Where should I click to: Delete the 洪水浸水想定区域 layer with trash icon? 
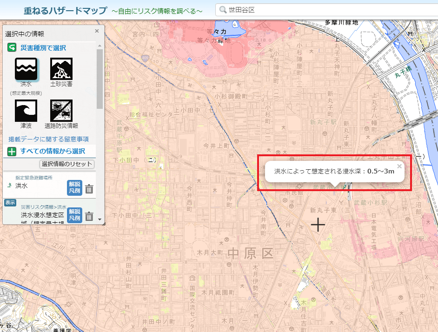[89, 216]
